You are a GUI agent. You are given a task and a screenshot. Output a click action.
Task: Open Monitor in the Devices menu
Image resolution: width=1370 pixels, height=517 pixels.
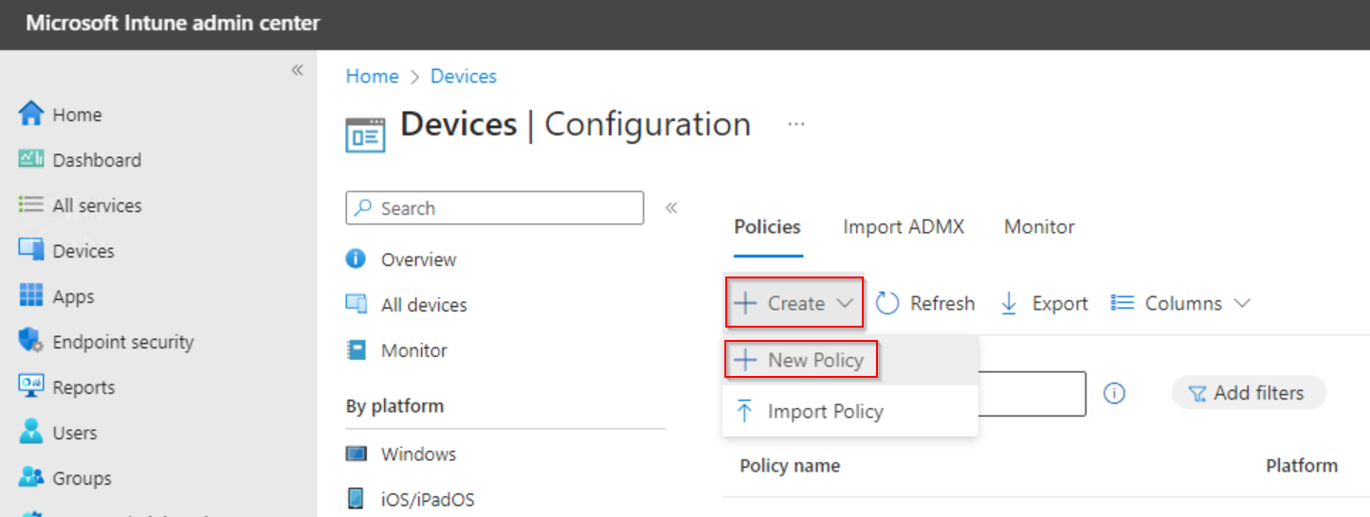point(397,350)
